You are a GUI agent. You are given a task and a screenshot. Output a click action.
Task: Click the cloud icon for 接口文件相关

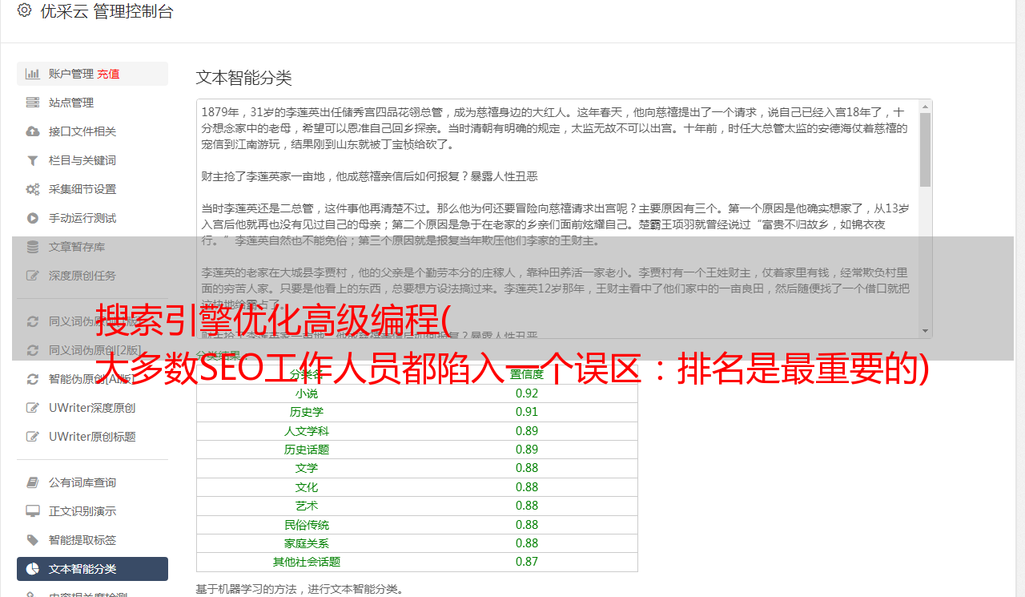coord(33,131)
